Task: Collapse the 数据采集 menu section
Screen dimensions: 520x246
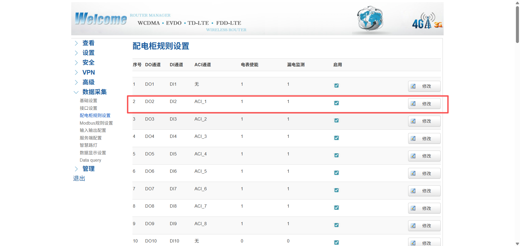Action: coord(76,92)
